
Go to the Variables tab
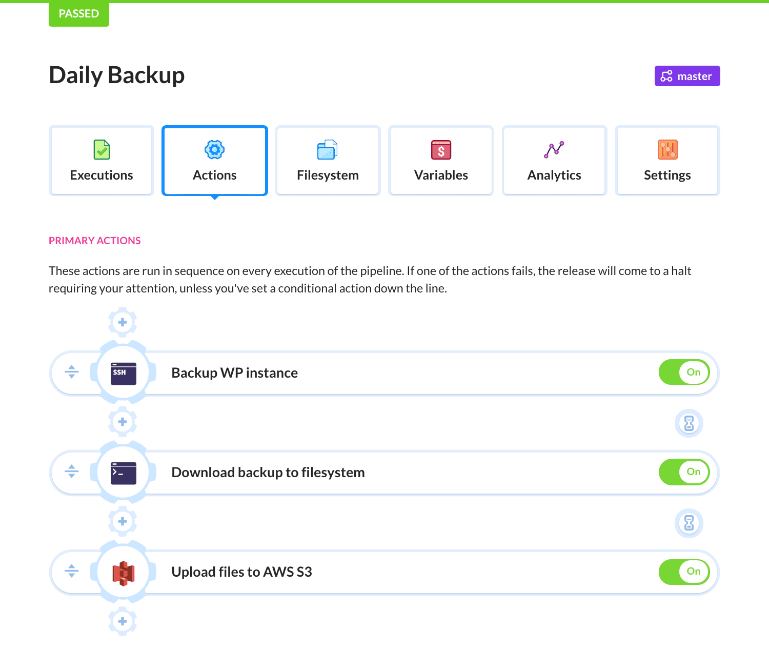click(441, 161)
